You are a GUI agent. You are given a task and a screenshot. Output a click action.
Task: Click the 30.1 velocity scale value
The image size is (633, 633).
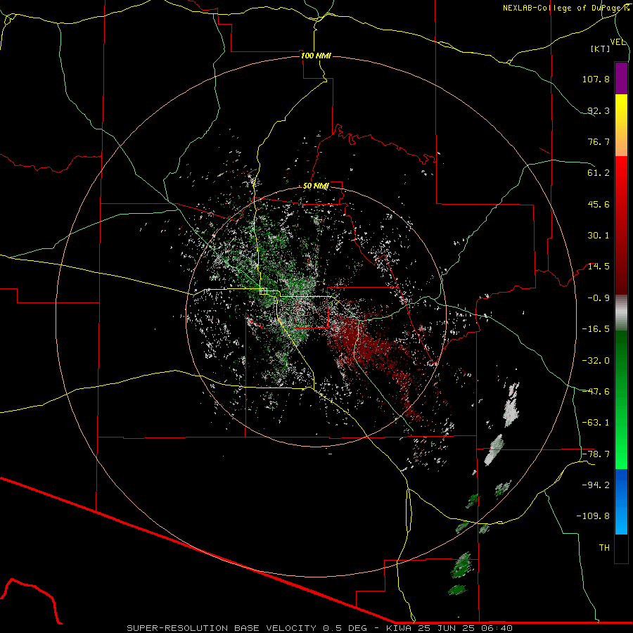599,236
